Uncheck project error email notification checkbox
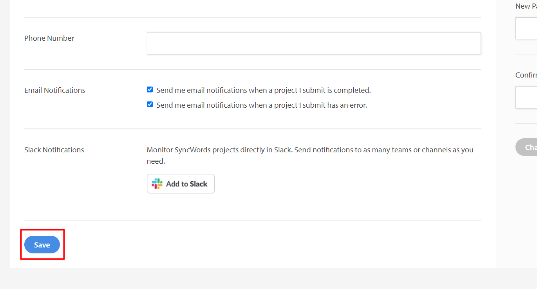Screen dimensions: 537x289 point(150,105)
